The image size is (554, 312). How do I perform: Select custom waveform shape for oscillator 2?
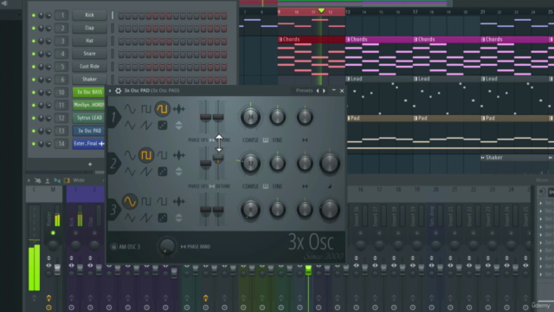pyautogui.click(x=179, y=155)
